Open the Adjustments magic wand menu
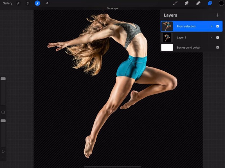 (x=28, y=3)
